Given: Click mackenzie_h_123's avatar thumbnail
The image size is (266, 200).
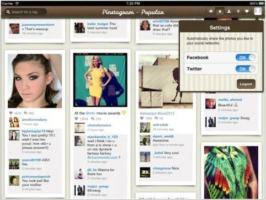Looking at the screenshot, I should pos(79,141).
